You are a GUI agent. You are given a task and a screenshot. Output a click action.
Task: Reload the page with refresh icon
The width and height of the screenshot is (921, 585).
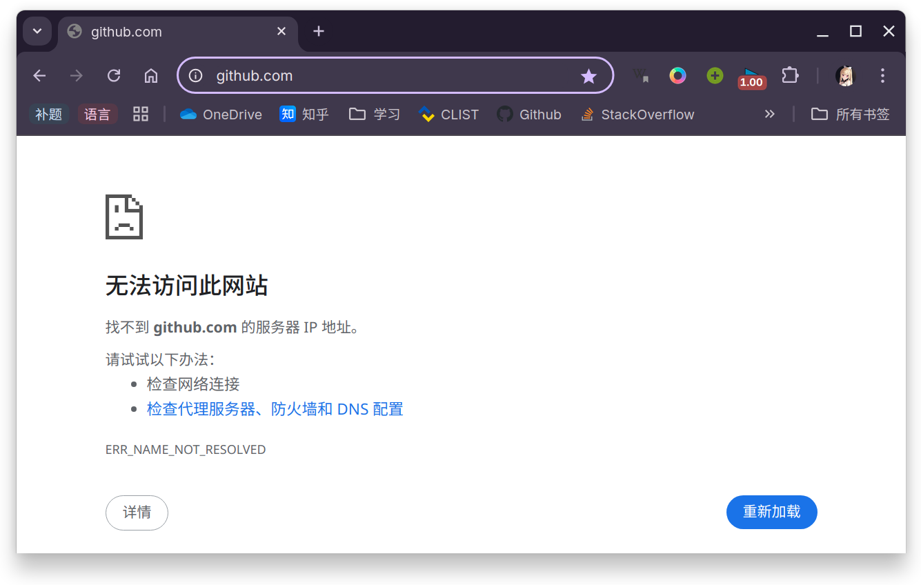point(114,76)
